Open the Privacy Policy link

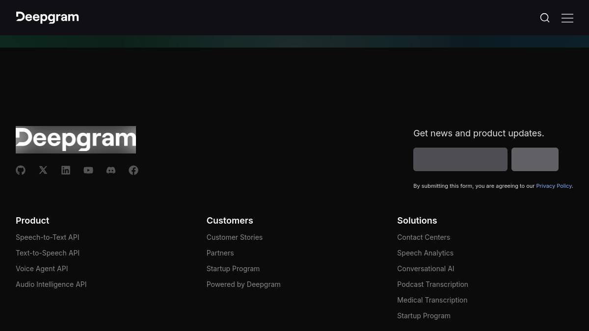click(554, 186)
